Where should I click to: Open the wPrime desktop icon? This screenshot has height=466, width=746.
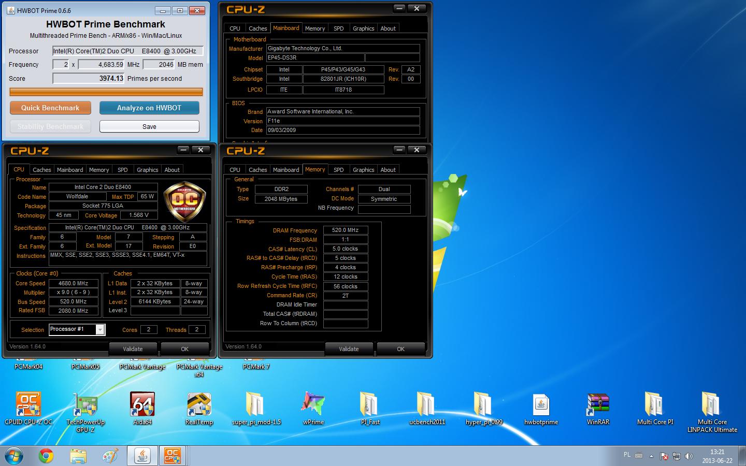(x=313, y=409)
